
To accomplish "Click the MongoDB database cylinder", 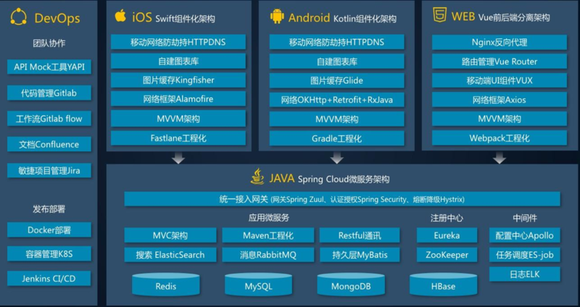I will point(351,284).
